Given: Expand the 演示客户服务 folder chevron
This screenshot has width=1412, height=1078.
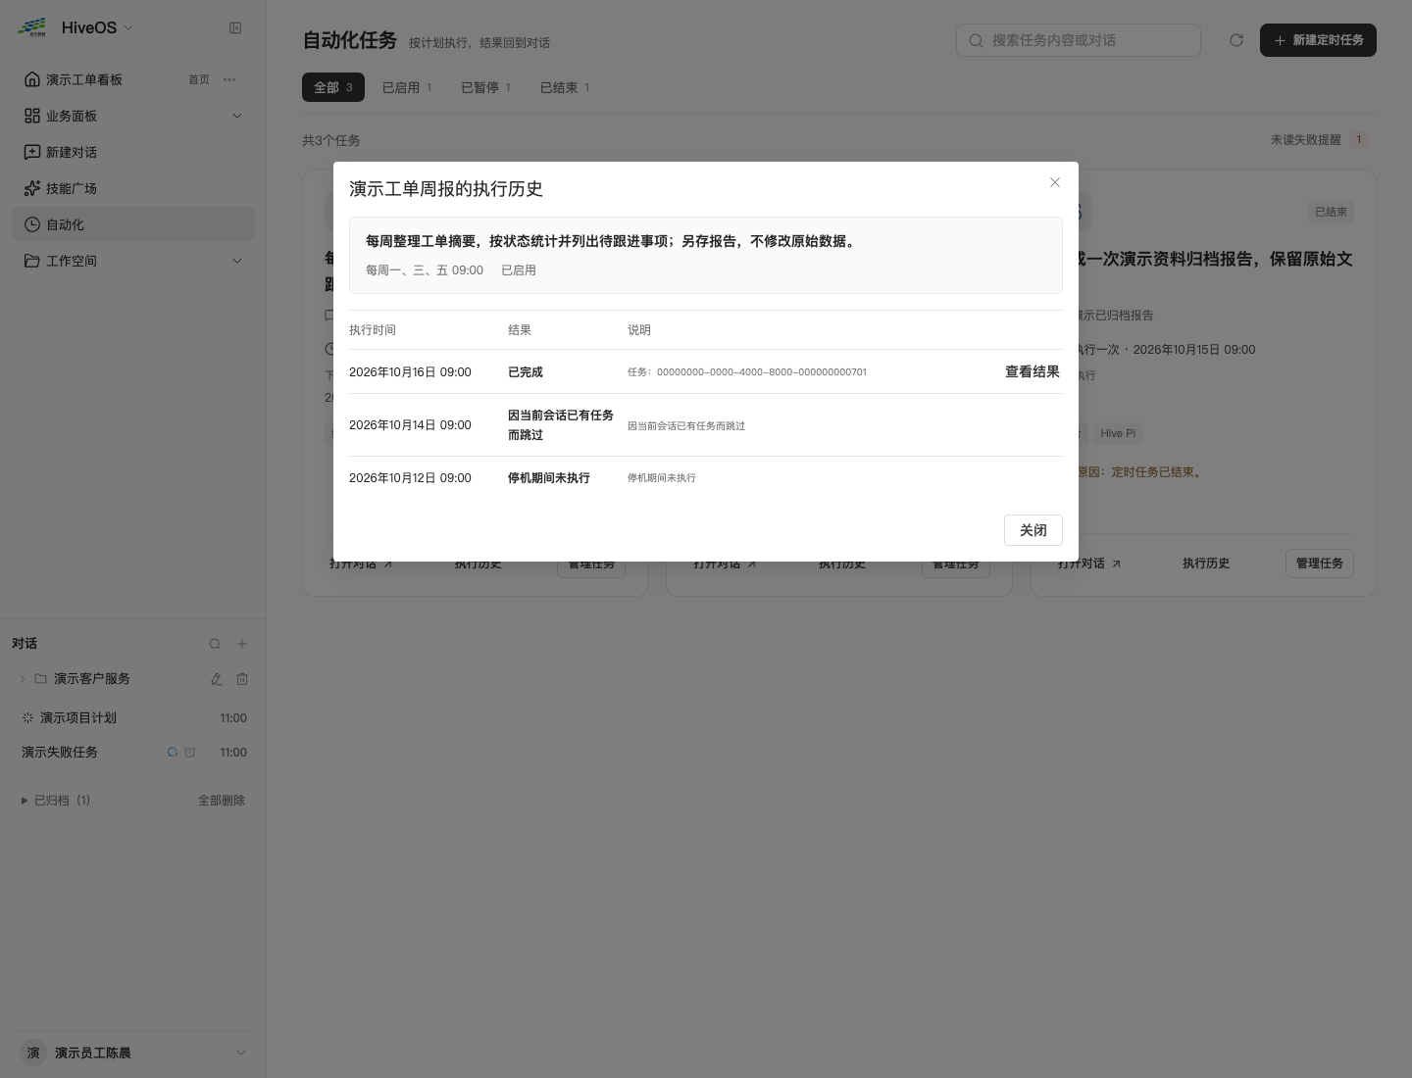Looking at the screenshot, I should tap(23, 678).
